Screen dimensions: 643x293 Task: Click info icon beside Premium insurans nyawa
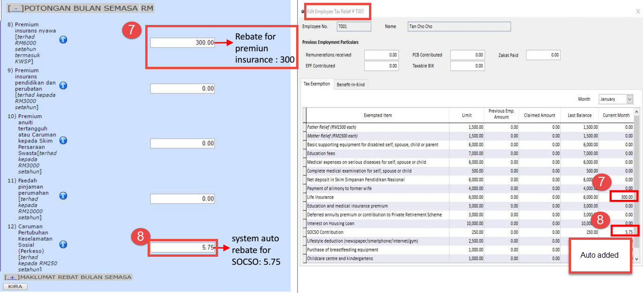[x=63, y=40]
